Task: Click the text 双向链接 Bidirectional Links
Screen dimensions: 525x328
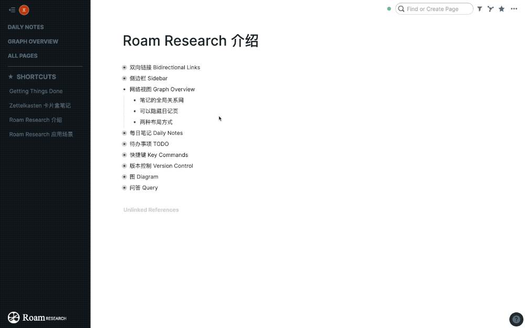Action: pyautogui.click(x=165, y=67)
